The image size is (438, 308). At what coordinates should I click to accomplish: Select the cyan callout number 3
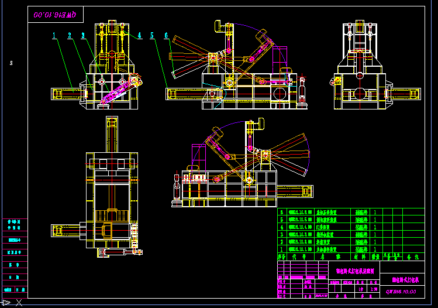tap(83, 36)
